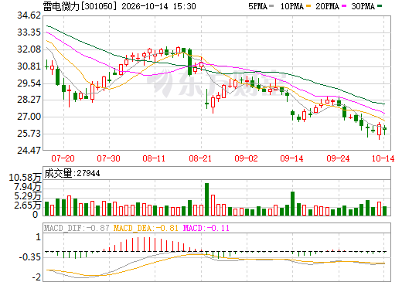402x282 pixels.
Task: Click the 10PMA legend label
Action: click(x=292, y=6)
